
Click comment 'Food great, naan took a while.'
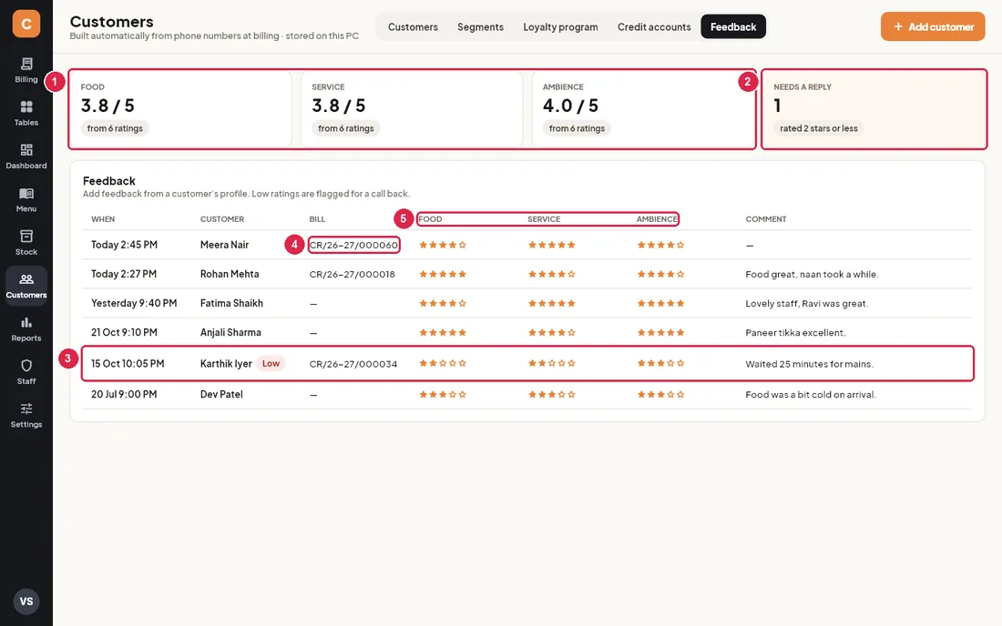812,275
